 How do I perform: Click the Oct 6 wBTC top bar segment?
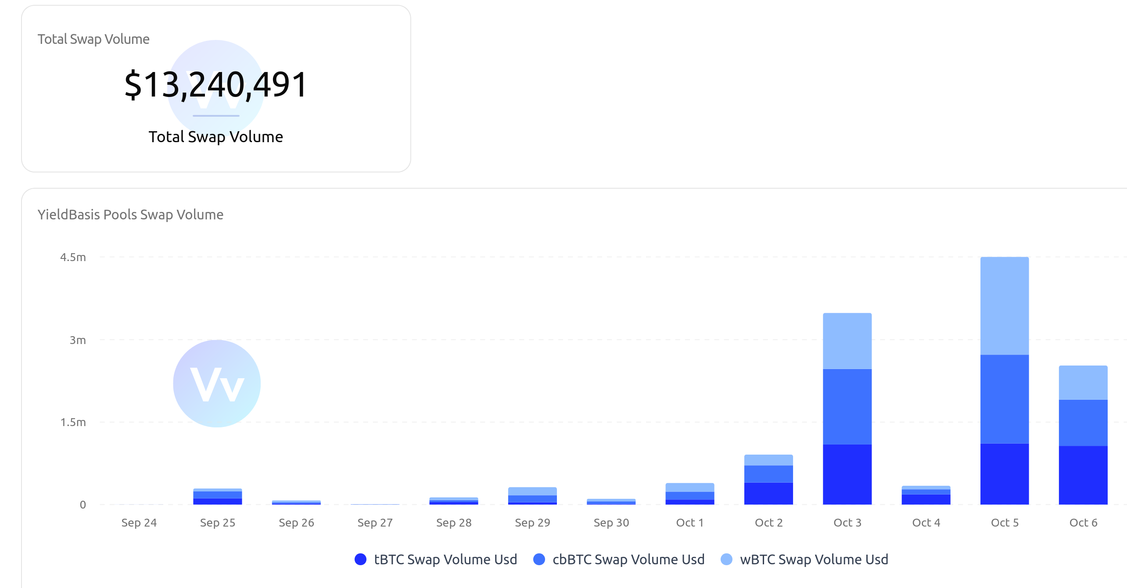1083,382
